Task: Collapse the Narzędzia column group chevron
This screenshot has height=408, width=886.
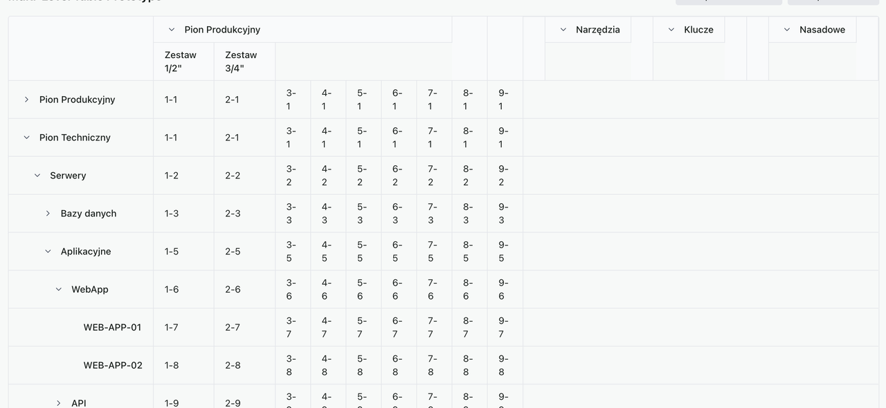Action: coord(563,30)
